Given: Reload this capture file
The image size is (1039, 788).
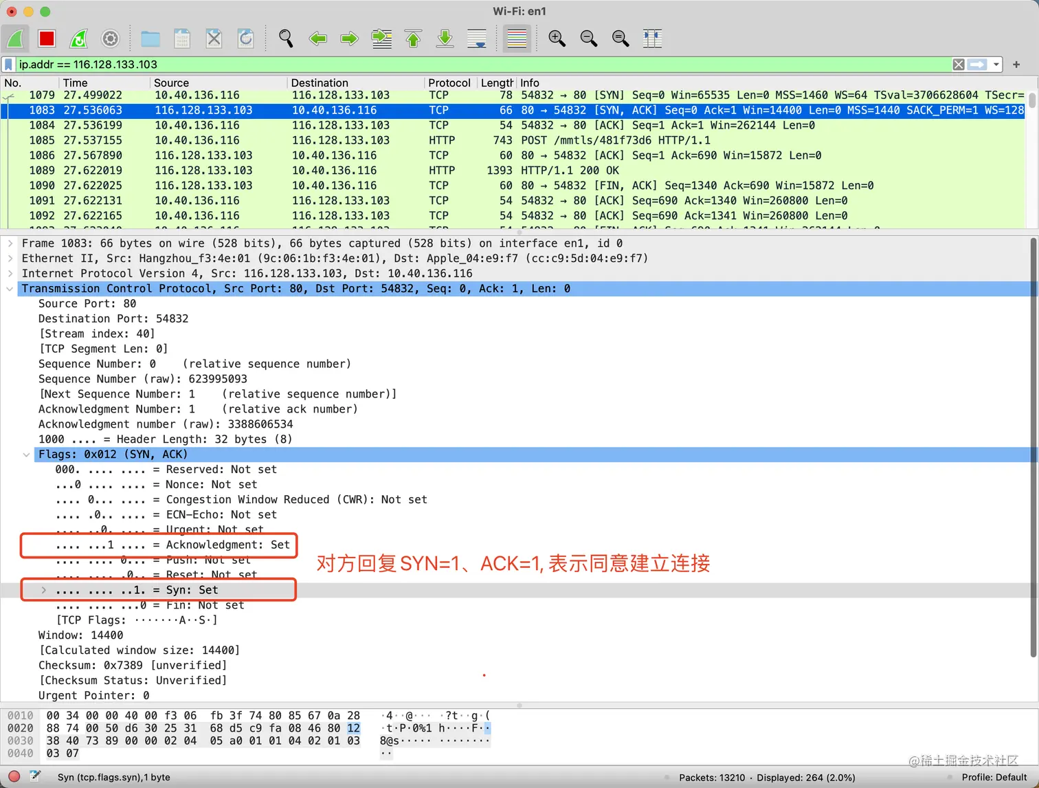Looking at the screenshot, I should [x=245, y=39].
